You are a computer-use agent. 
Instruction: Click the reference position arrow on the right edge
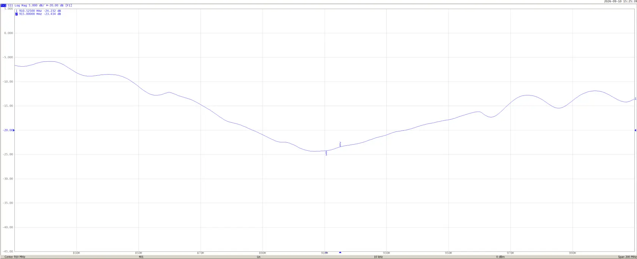(635, 130)
